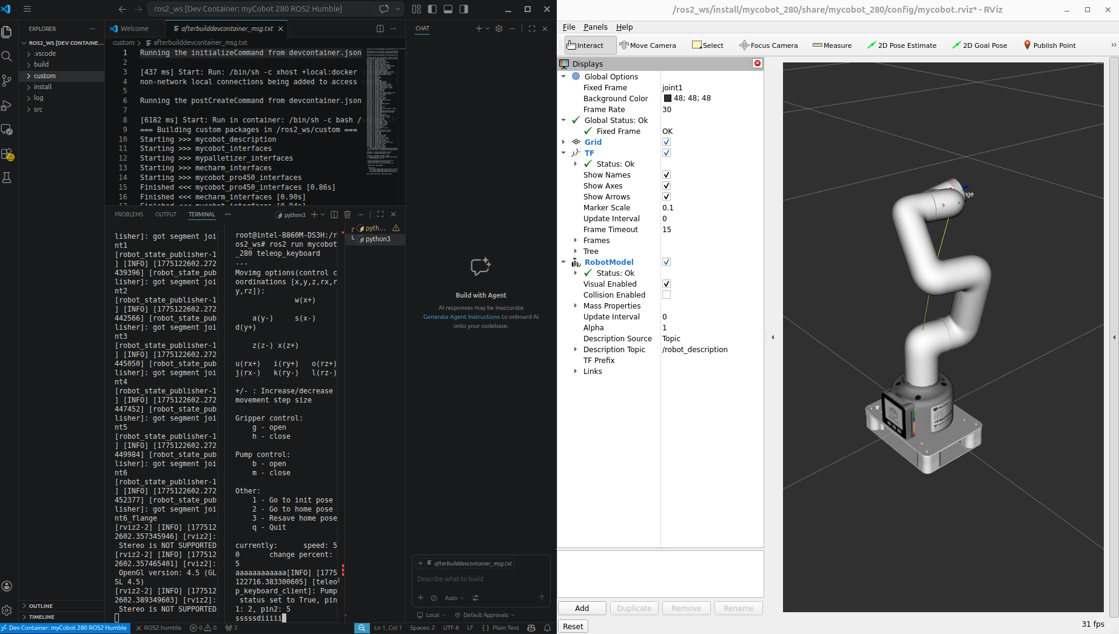Edit the Fixed Frame value joint1
Viewport: 1119px width, 634px height.
pyautogui.click(x=711, y=88)
